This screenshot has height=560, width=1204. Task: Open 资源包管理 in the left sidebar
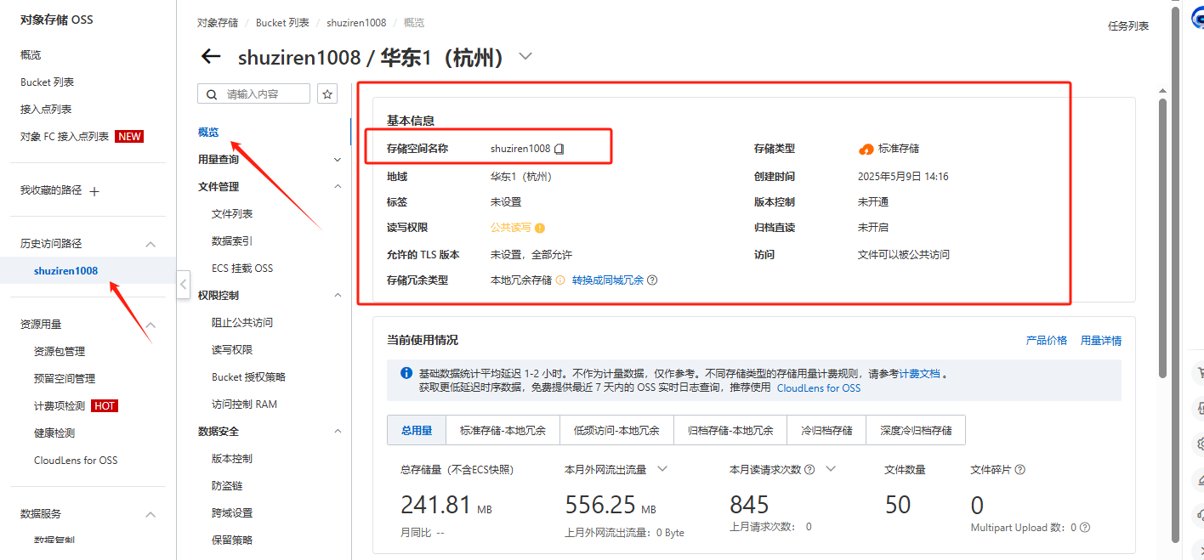click(60, 352)
